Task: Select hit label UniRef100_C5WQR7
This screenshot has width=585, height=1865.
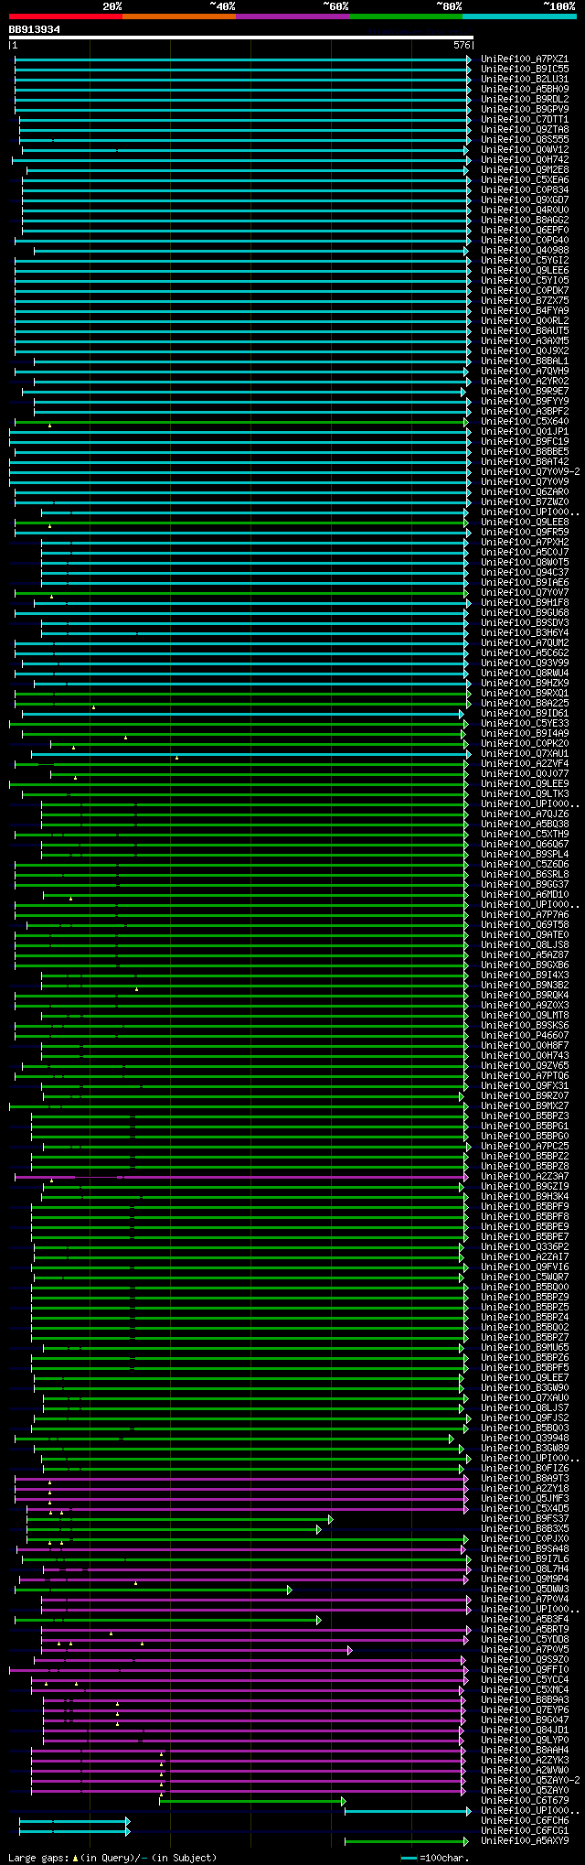Action: point(525,1277)
